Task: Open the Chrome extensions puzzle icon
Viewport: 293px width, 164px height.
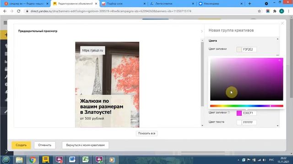Action: [275, 11]
